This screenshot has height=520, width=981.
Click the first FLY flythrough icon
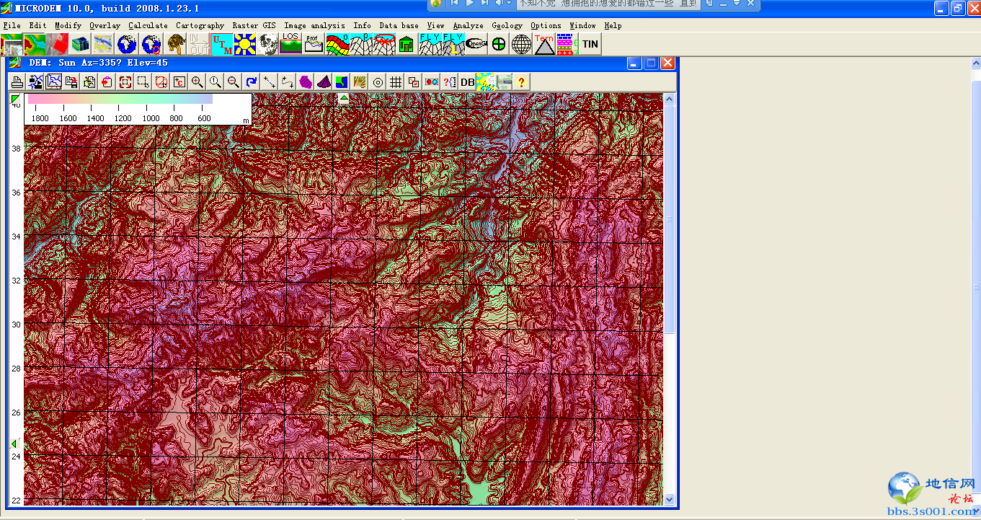pos(430,44)
